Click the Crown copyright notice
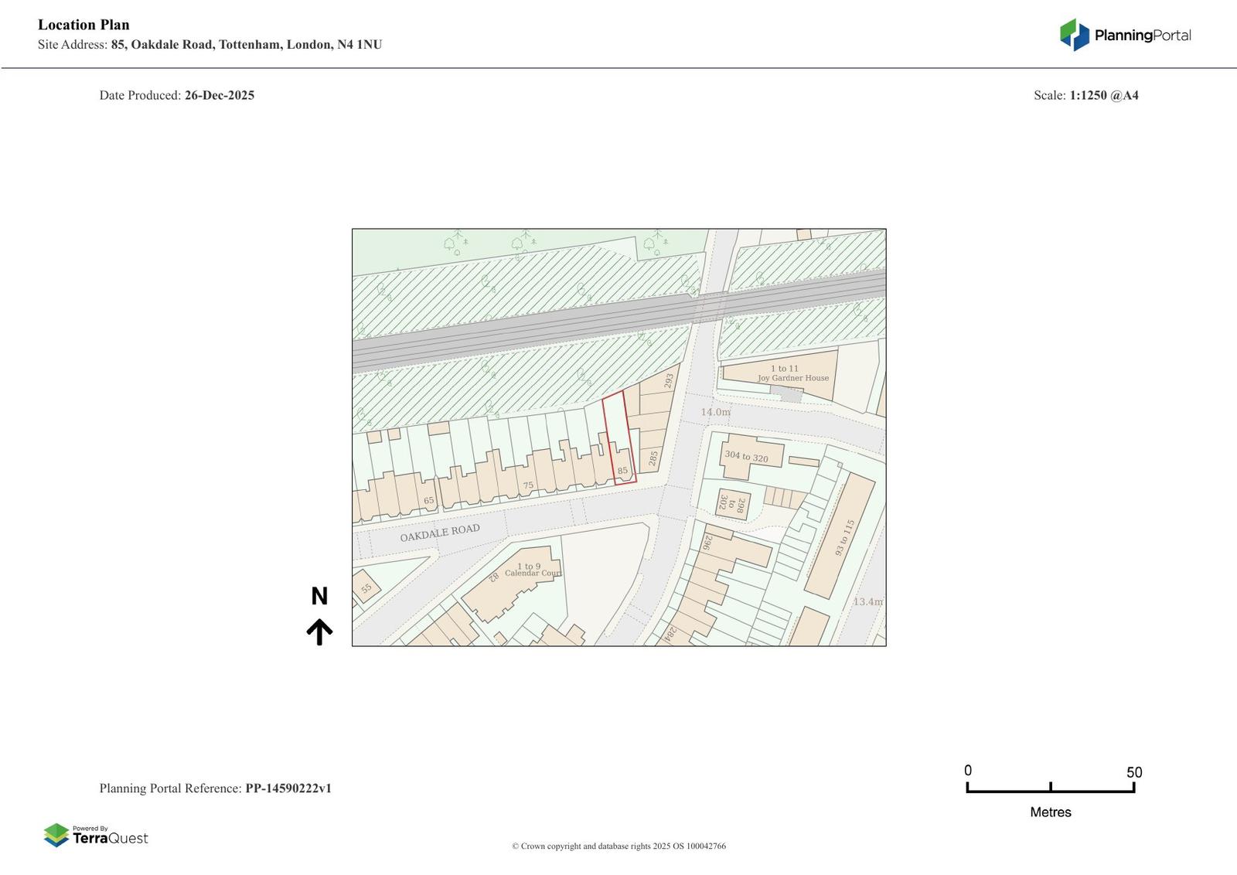 (x=618, y=846)
